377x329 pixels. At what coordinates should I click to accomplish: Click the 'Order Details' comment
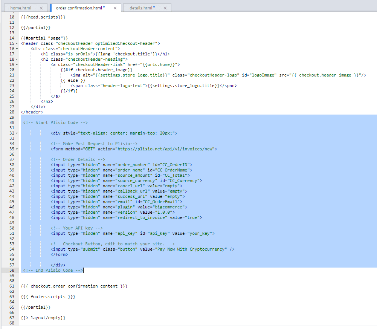click(78, 159)
